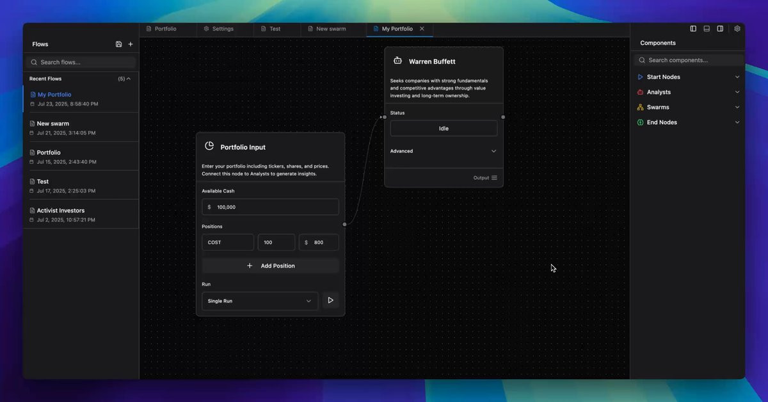The height and width of the screenshot is (402, 768).
Task: Open My Portfolio flow in list
Action: pyautogui.click(x=81, y=99)
